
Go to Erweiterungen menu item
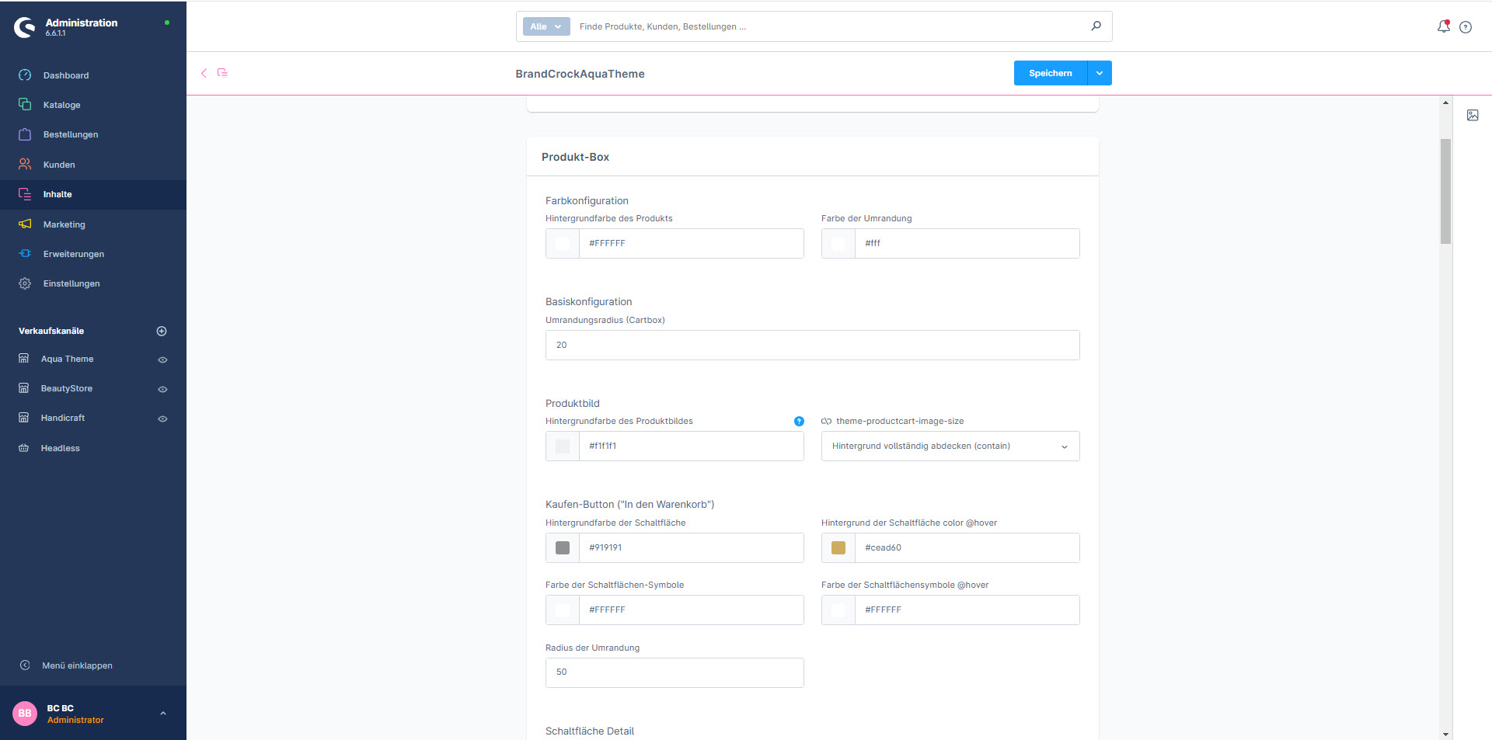click(74, 254)
